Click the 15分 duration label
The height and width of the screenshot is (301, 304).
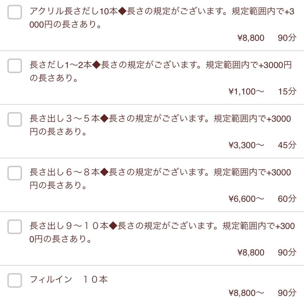pyautogui.click(x=287, y=92)
